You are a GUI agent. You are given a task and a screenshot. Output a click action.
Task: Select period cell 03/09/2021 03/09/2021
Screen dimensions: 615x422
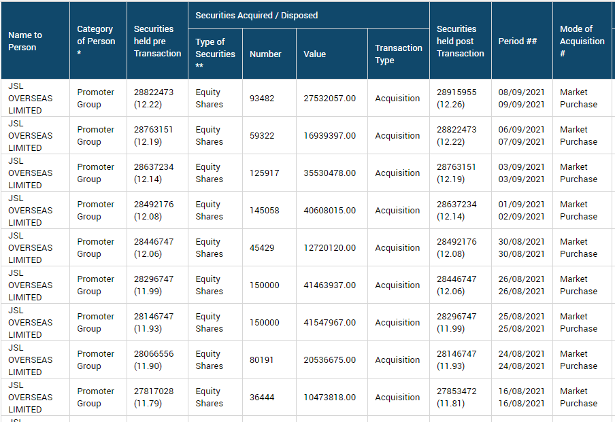pos(522,173)
